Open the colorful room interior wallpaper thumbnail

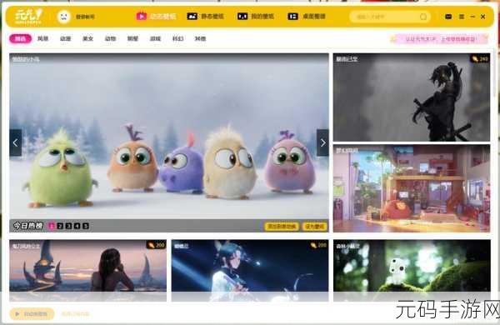412,188
